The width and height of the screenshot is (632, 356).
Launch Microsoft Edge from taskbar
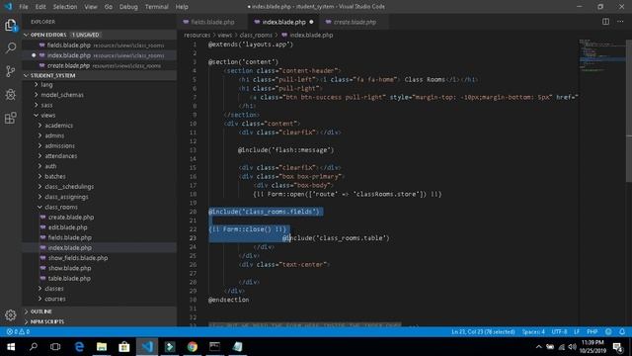pyautogui.click(x=79, y=347)
